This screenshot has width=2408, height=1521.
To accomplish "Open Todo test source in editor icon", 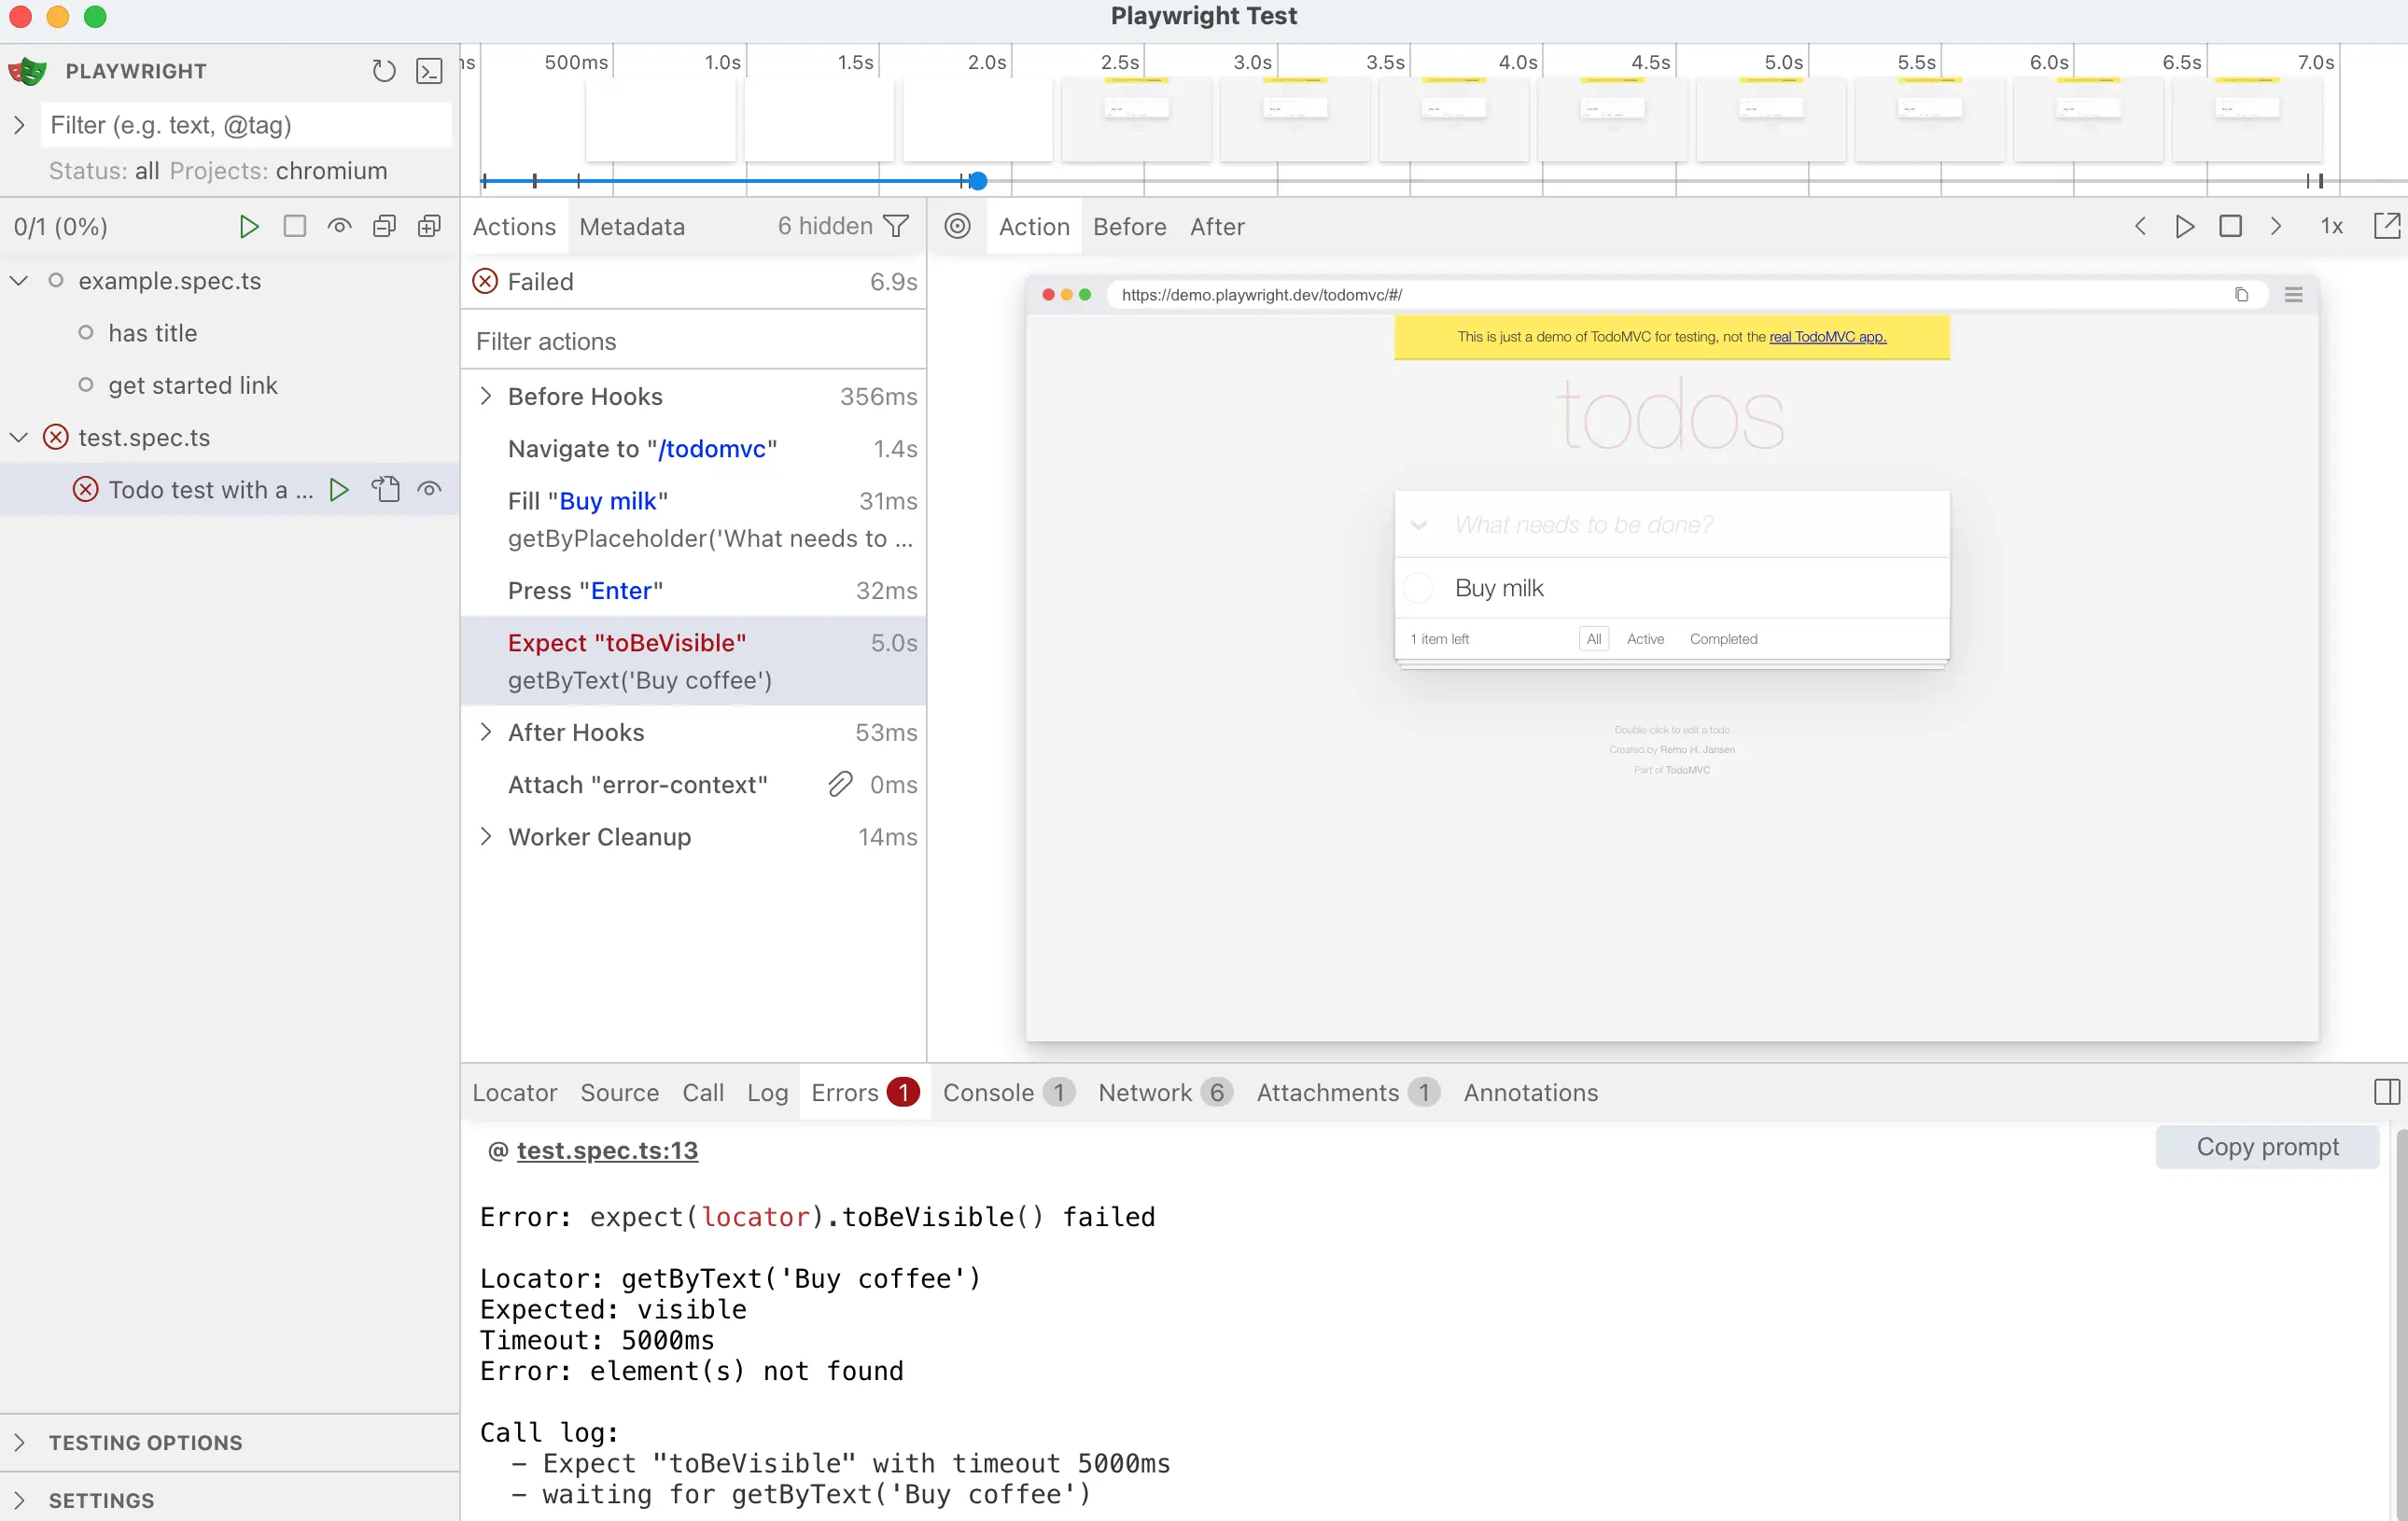I will point(385,489).
